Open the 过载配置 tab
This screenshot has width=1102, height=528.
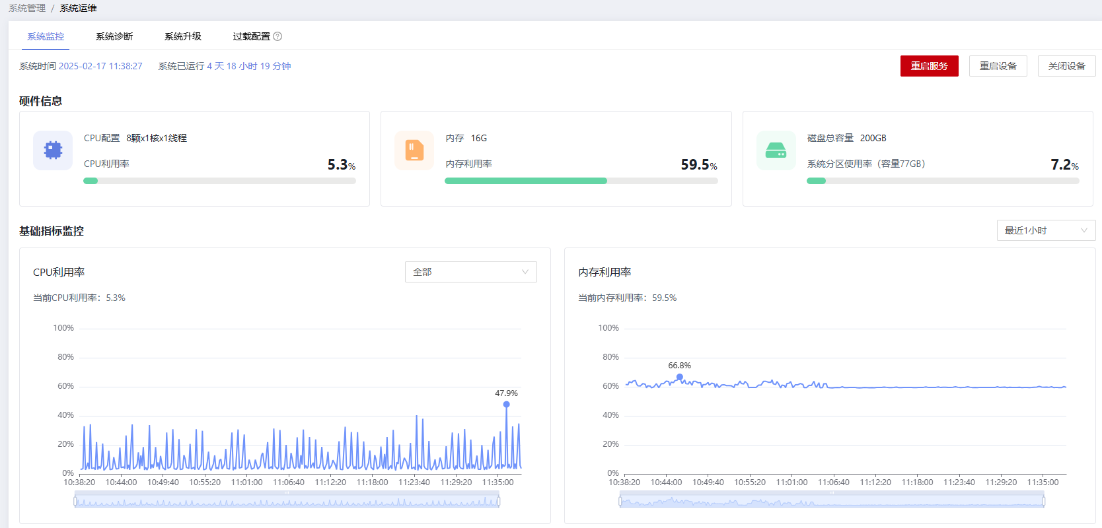point(252,36)
